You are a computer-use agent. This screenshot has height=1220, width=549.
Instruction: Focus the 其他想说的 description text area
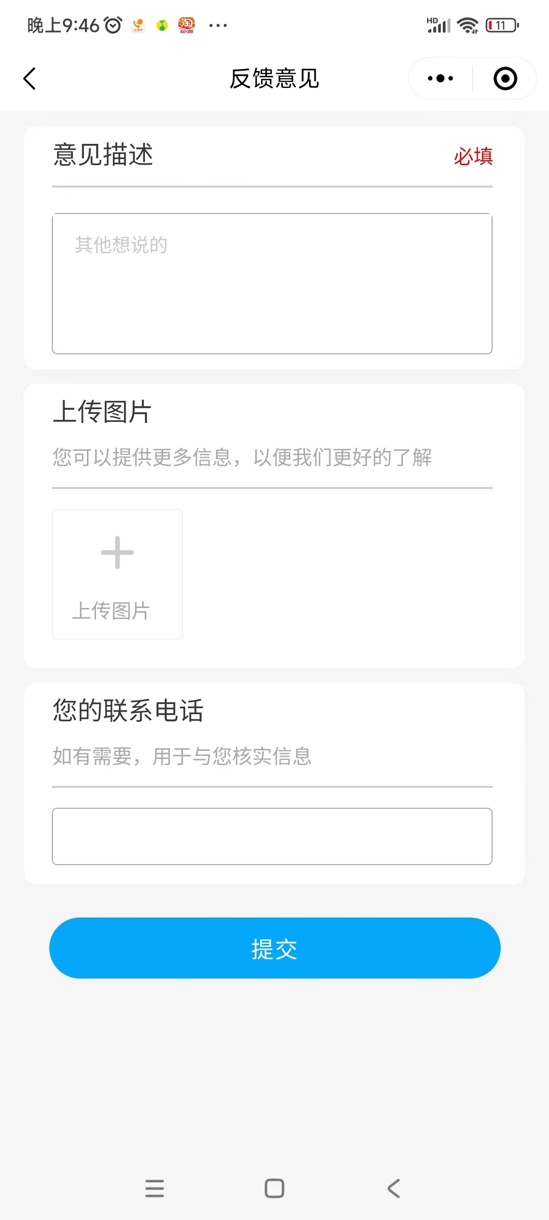(272, 284)
